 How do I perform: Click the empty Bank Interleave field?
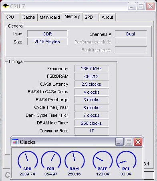(131, 50)
